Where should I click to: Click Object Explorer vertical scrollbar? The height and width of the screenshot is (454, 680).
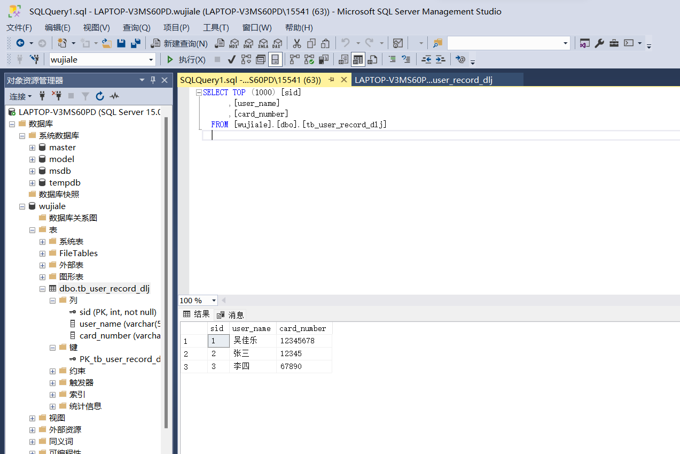pyautogui.click(x=166, y=273)
